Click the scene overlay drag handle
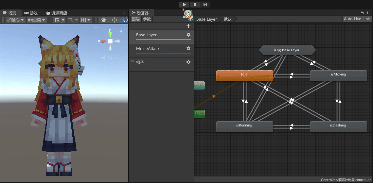 (96, 27)
